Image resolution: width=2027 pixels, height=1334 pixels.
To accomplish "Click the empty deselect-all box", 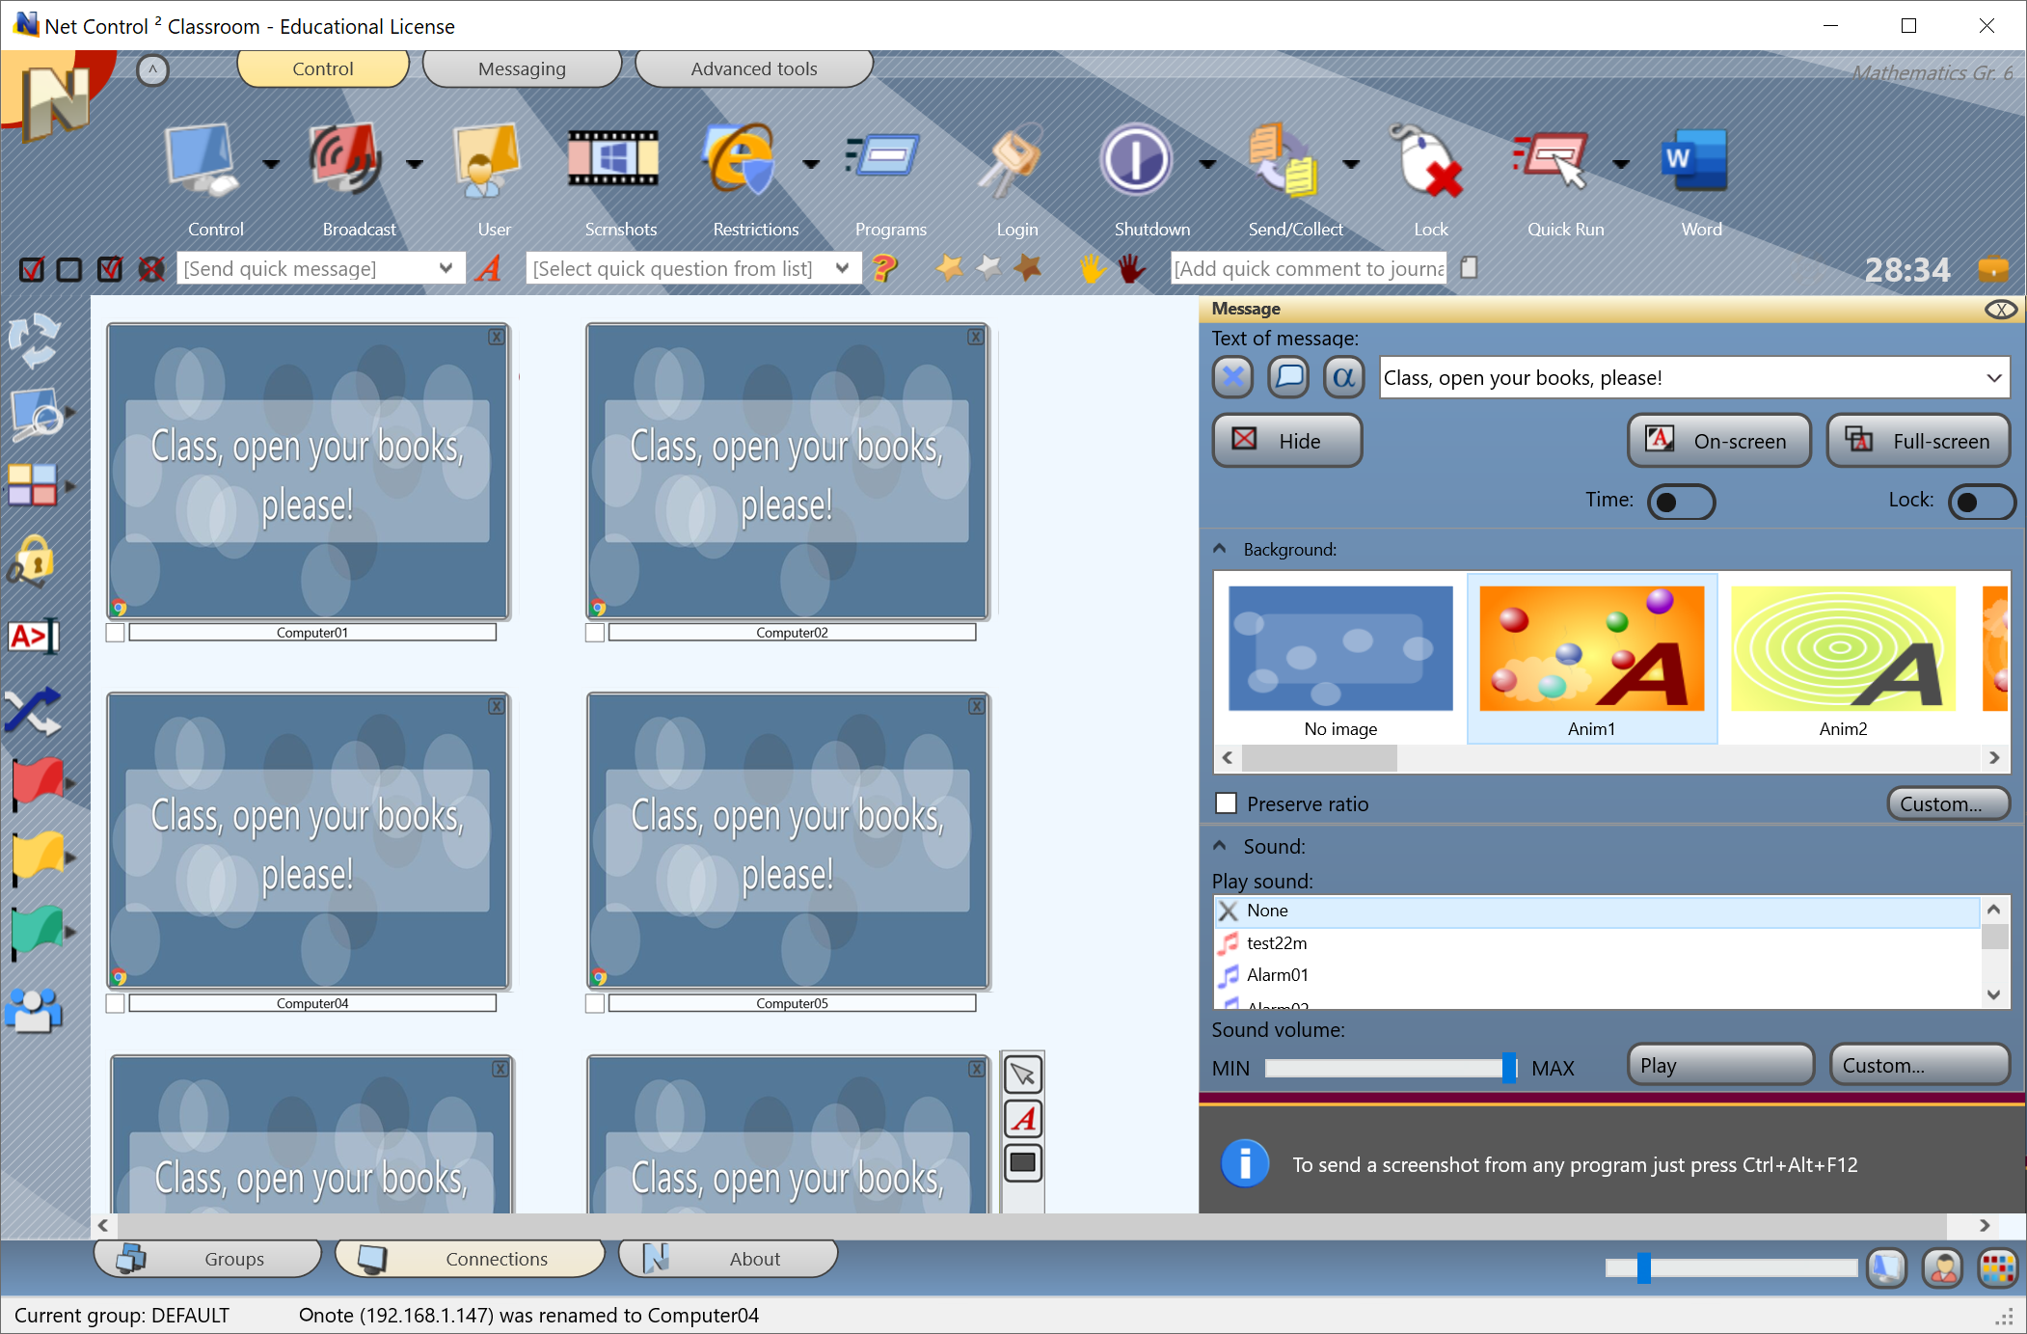I will point(69,269).
